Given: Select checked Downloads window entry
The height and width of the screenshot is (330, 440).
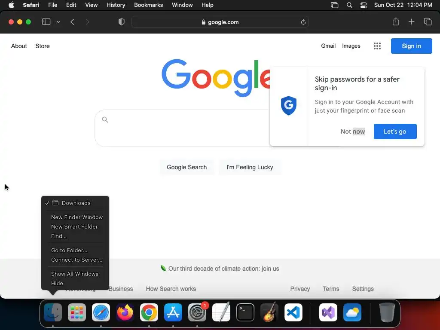Looking at the screenshot, I should coord(75,203).
